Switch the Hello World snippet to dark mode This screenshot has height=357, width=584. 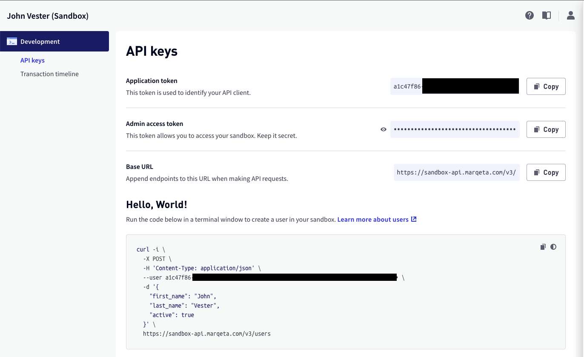coord(553,247)
